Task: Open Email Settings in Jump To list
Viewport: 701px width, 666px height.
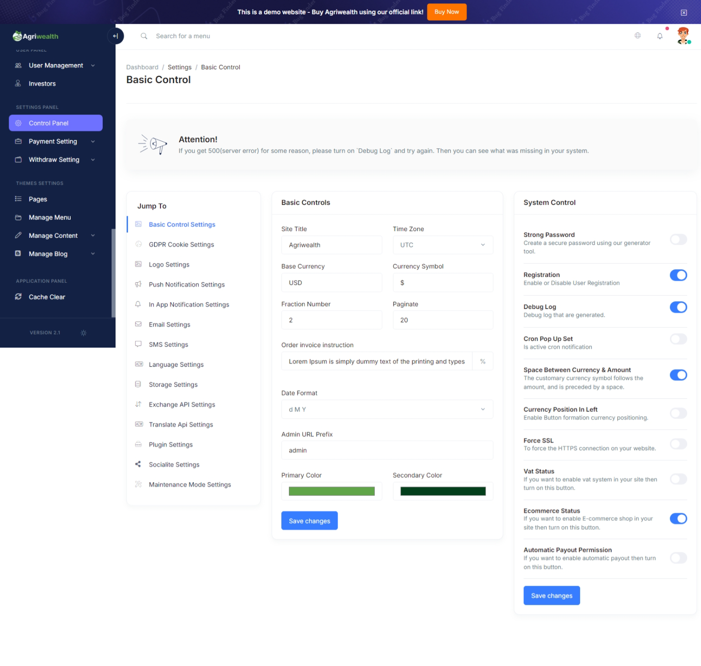Action: click(169, 325)
